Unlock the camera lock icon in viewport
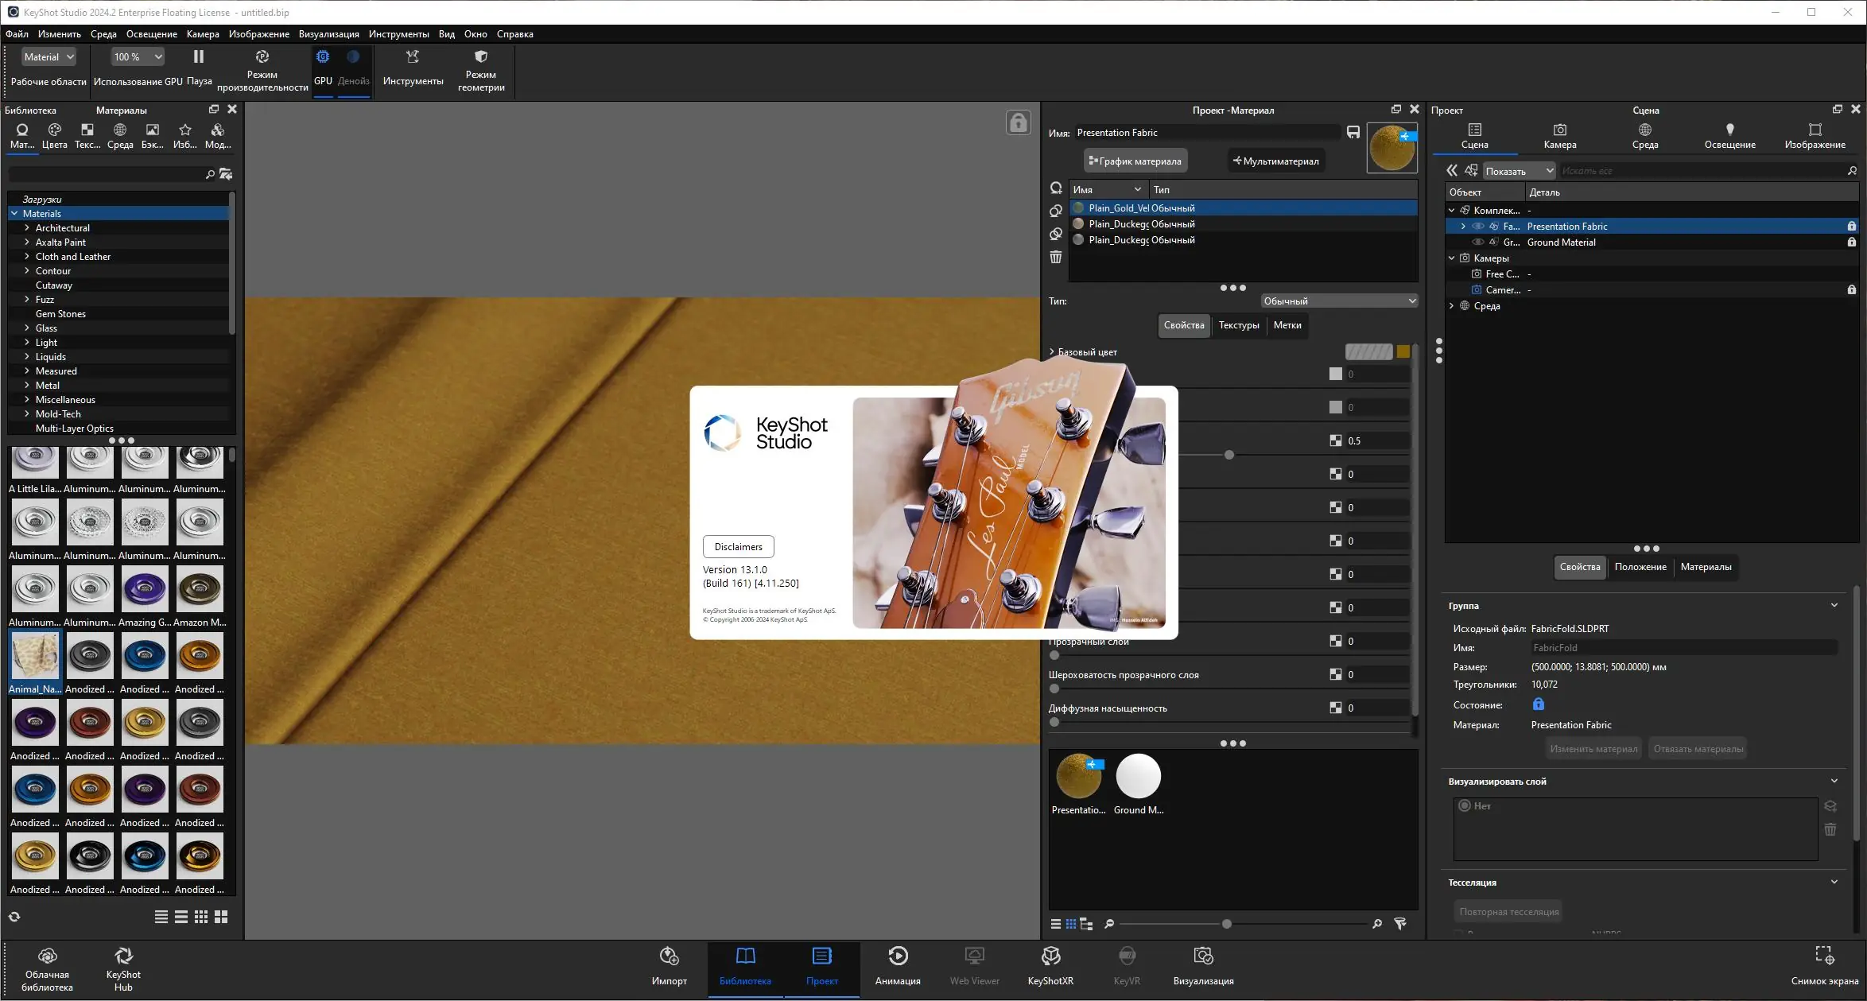1867x1001 pixels. [1019, 123]
